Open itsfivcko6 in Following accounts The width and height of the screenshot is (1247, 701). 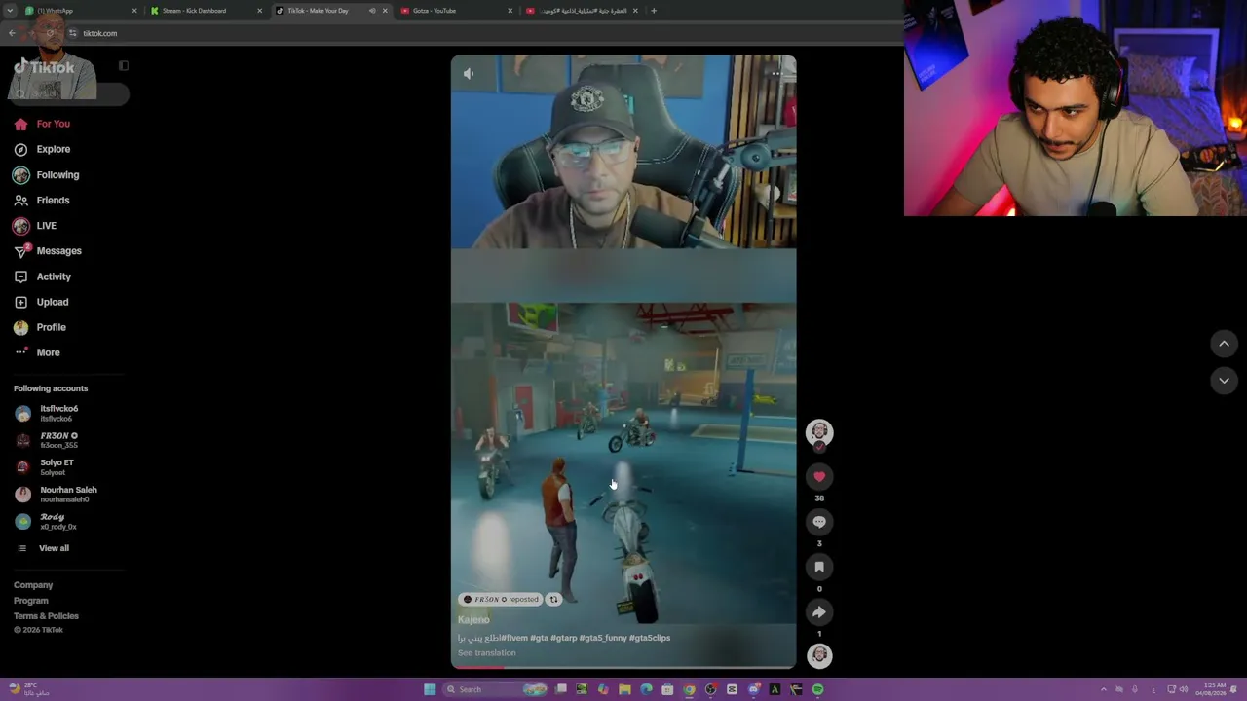[47, 413]
